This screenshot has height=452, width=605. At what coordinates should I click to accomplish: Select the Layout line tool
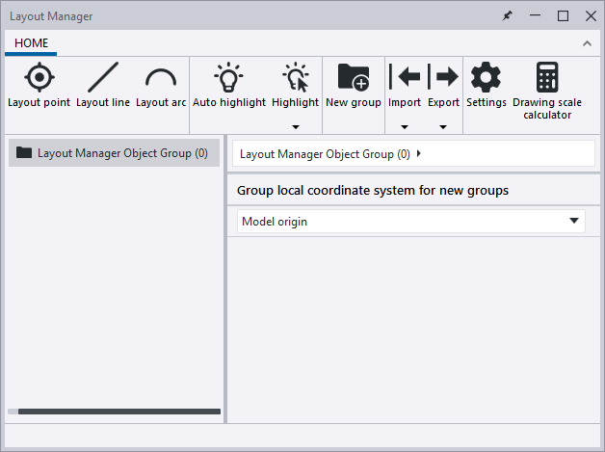click(x=103, y=78)
